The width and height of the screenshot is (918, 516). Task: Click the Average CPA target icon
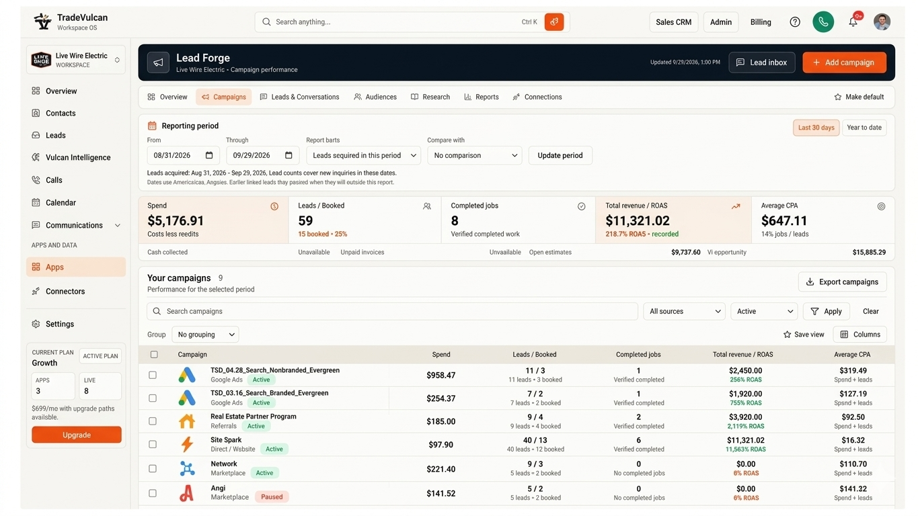[882, 206]
